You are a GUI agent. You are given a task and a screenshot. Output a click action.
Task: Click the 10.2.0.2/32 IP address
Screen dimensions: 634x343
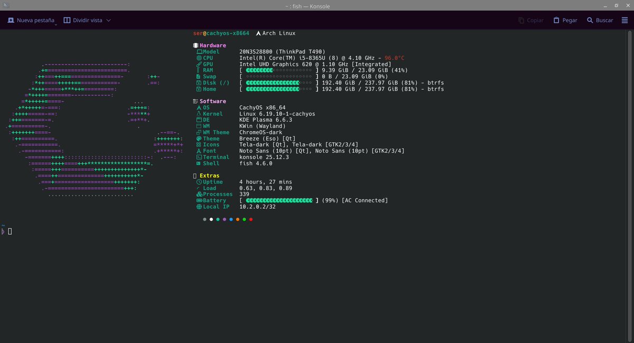coord(257,207)
